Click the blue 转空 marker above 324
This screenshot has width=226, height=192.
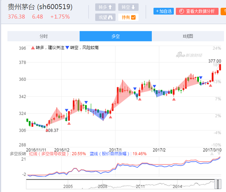tap(67, 110)
